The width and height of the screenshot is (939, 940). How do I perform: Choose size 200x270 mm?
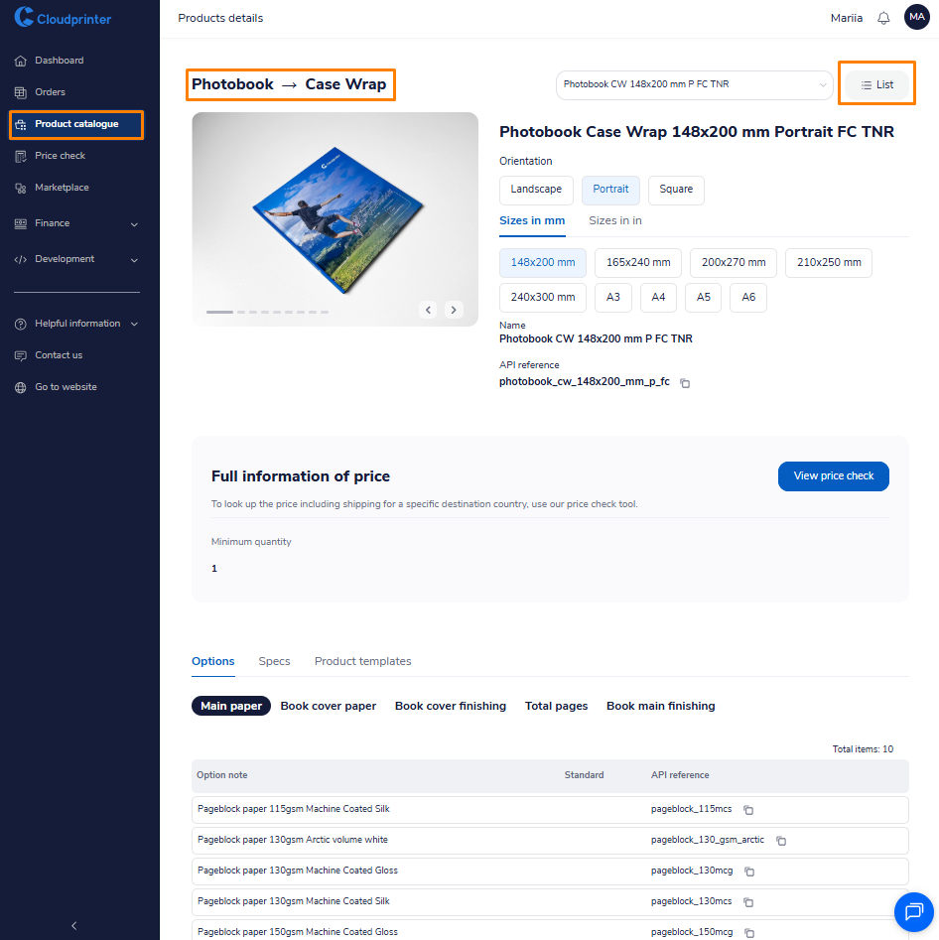point(734,263)
